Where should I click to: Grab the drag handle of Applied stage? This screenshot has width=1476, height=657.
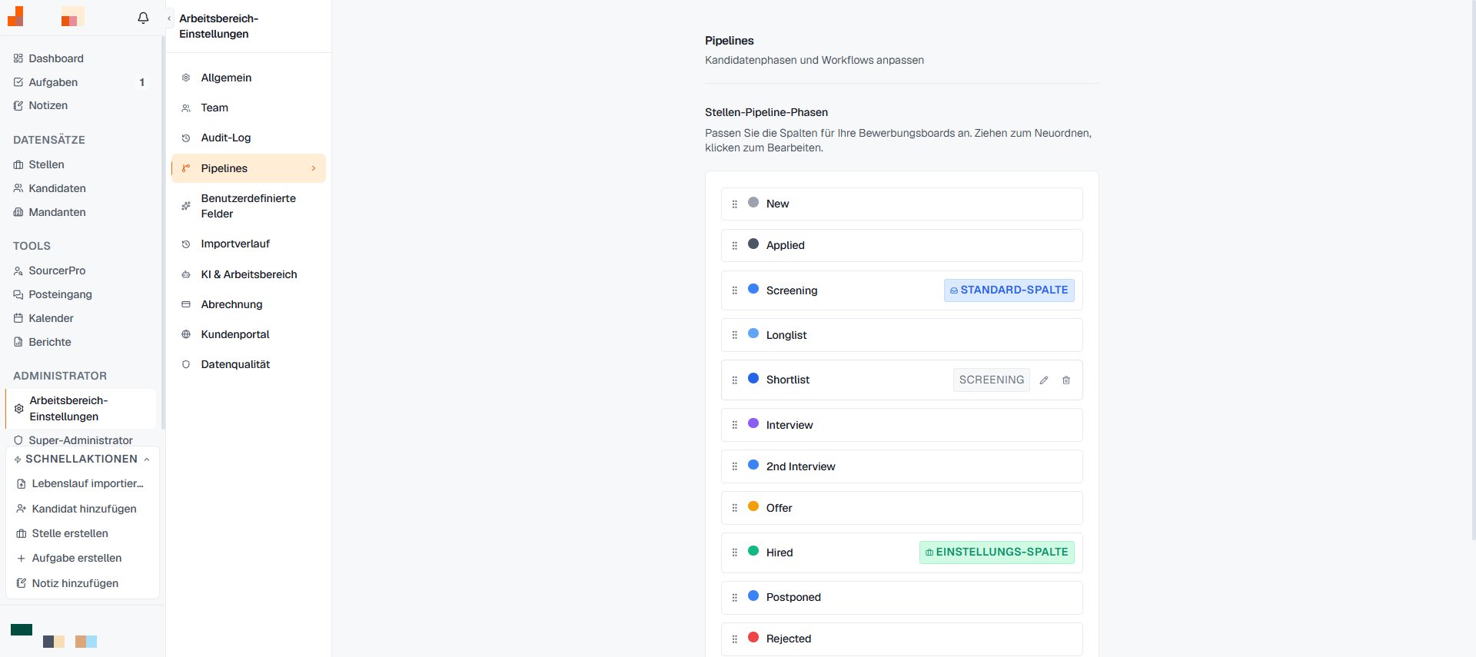pos(734,245)
